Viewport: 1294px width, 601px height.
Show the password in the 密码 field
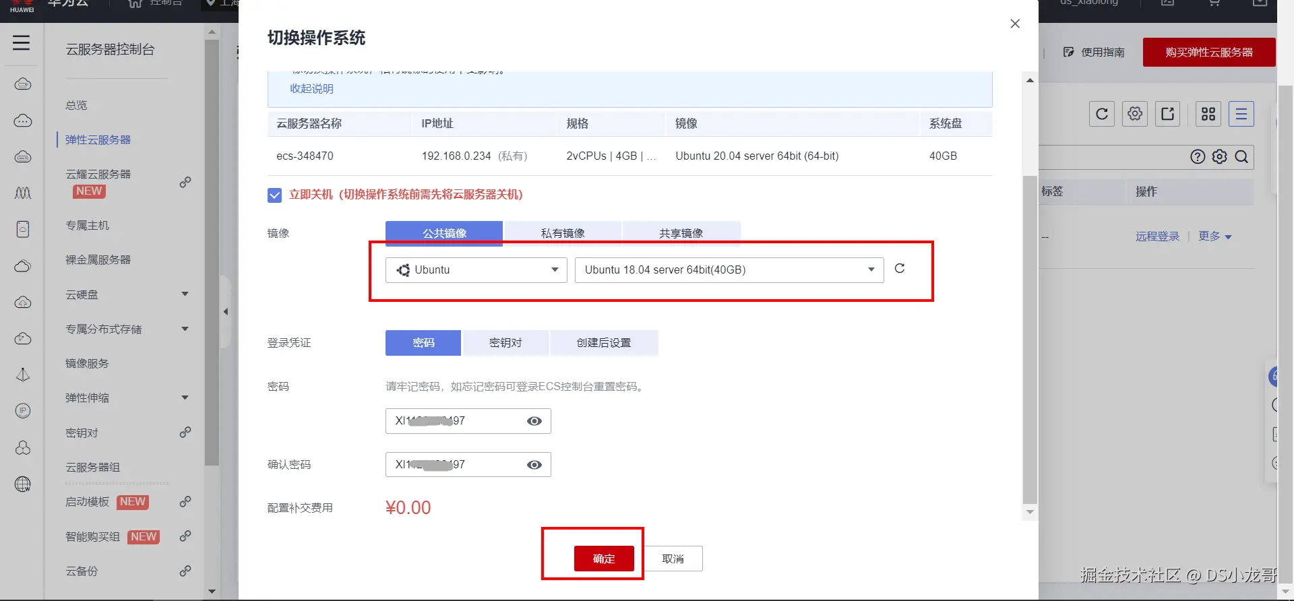click(534, 421)
